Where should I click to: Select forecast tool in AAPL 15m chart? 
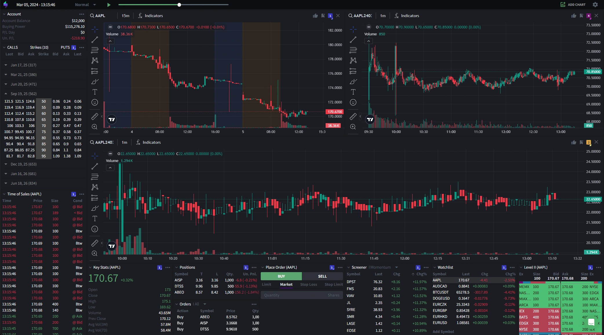click(95, 71)
